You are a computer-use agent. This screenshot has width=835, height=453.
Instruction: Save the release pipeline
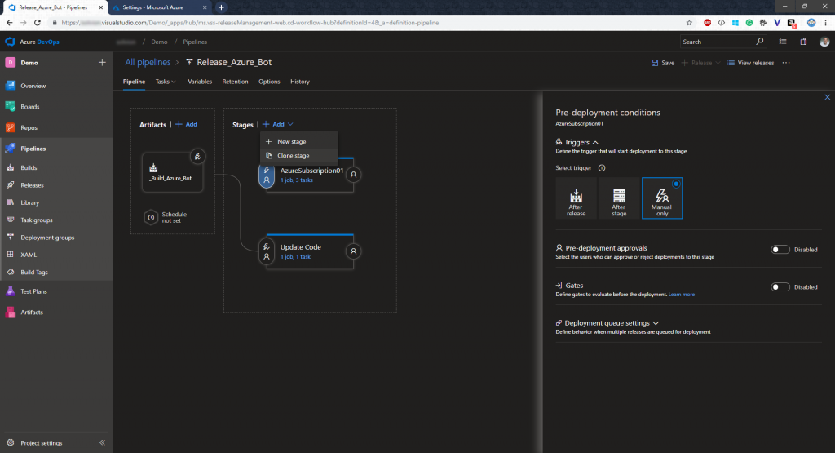663,63
